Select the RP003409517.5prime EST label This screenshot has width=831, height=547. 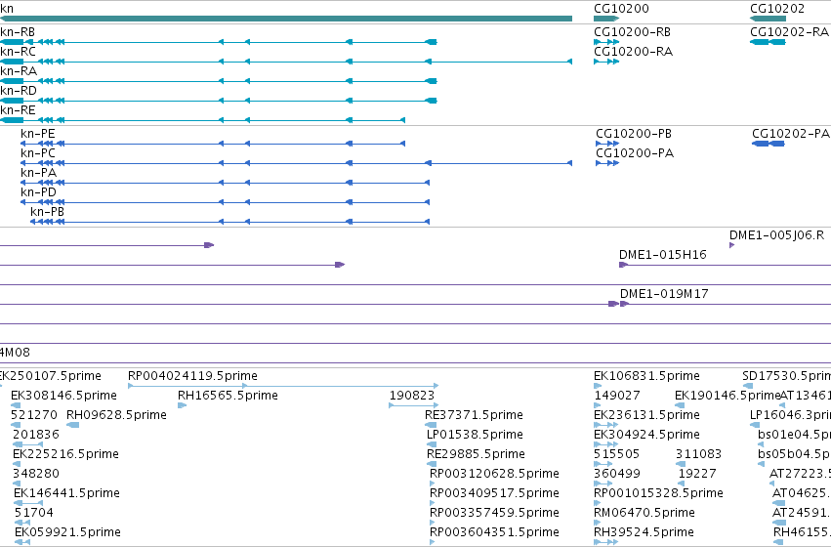click(494, 494)
